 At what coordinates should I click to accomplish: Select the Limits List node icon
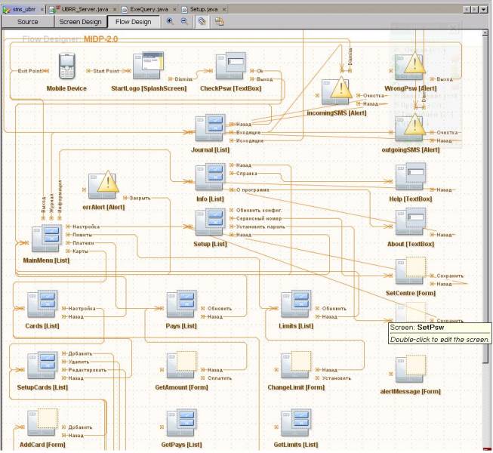pyautogui.click(x=296, y=304)
